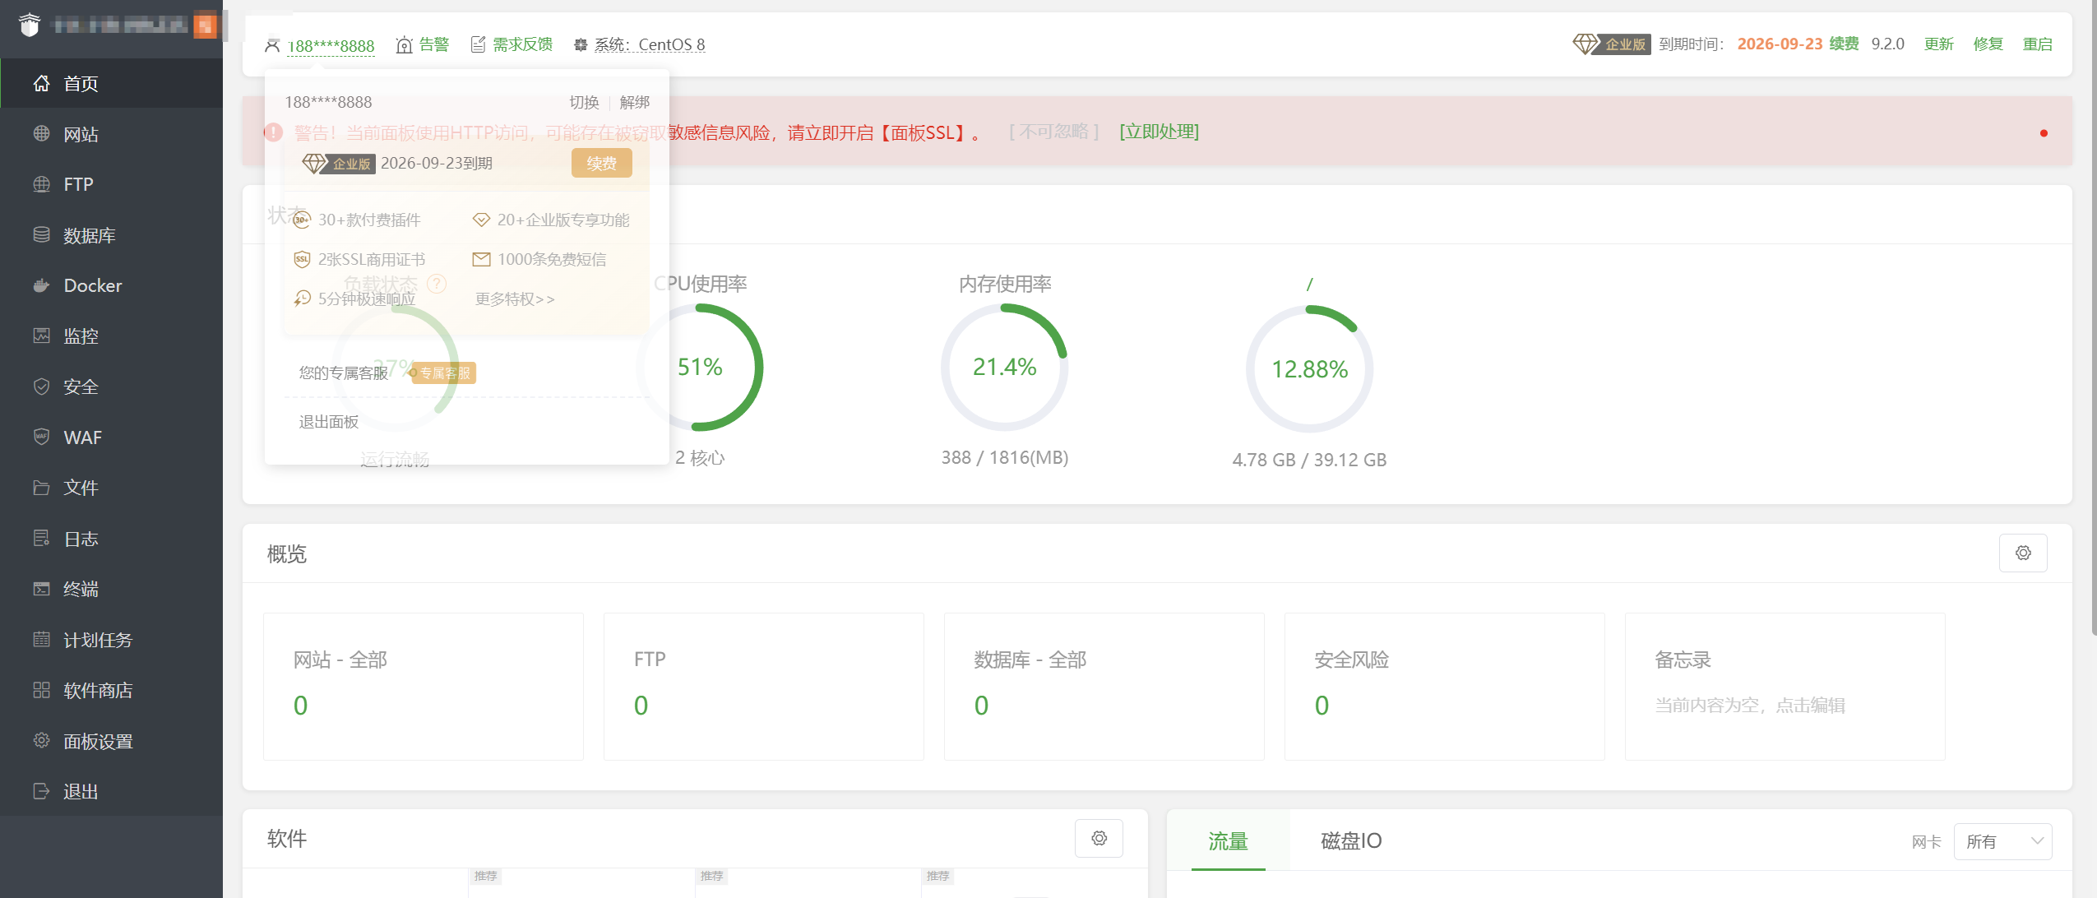The image size is (2097, 898).
Task: Click the 退出 logout icon in sidebar
Action: [x=41, y=791]
